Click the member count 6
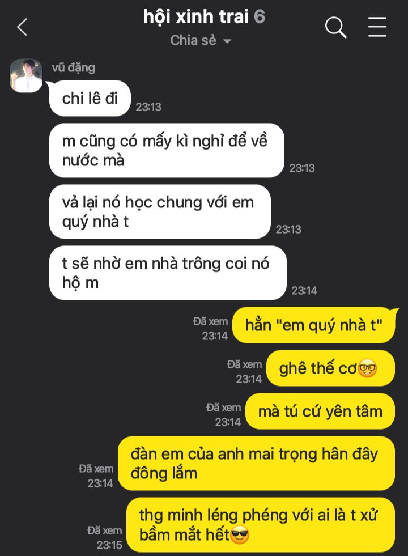 coord(260,16)
